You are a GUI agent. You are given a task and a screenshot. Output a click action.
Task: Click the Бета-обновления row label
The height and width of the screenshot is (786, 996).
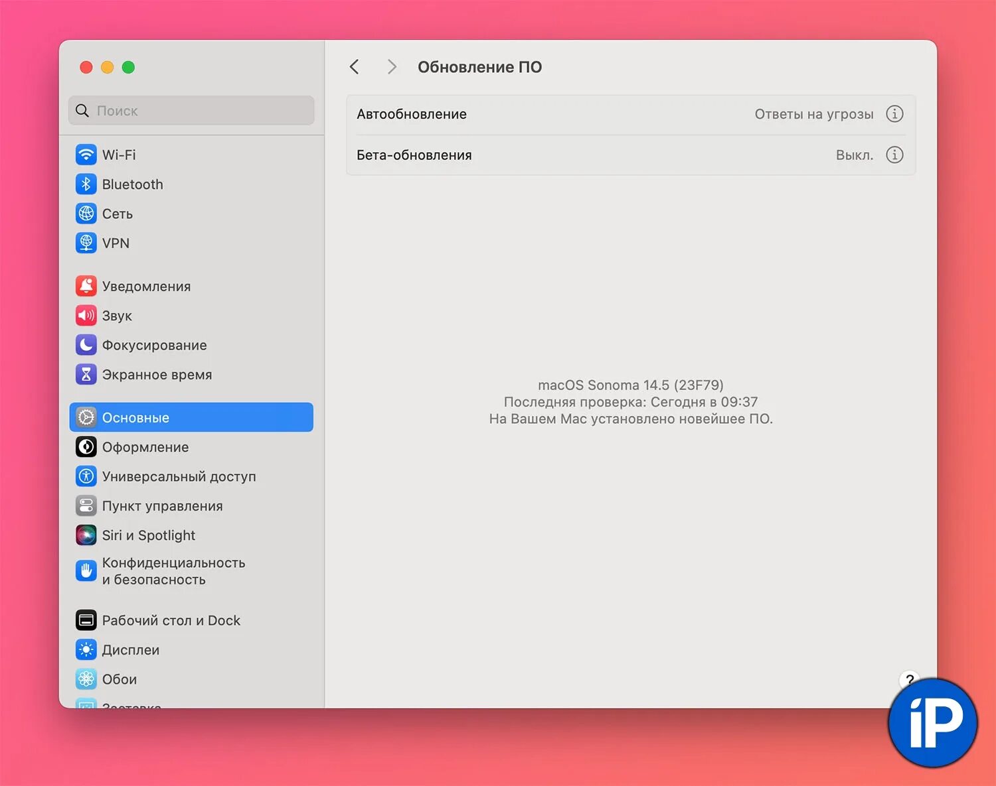[414, 155]
